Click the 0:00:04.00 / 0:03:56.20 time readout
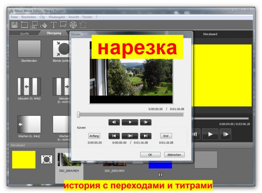 (234, 124)
